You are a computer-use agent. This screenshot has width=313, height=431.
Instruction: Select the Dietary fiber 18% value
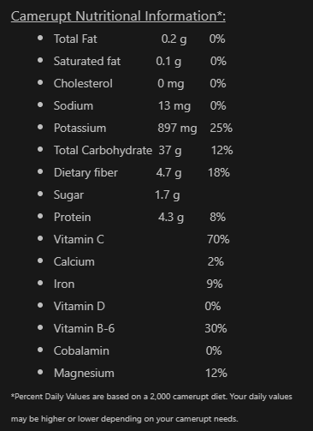[x=219, y=172]
